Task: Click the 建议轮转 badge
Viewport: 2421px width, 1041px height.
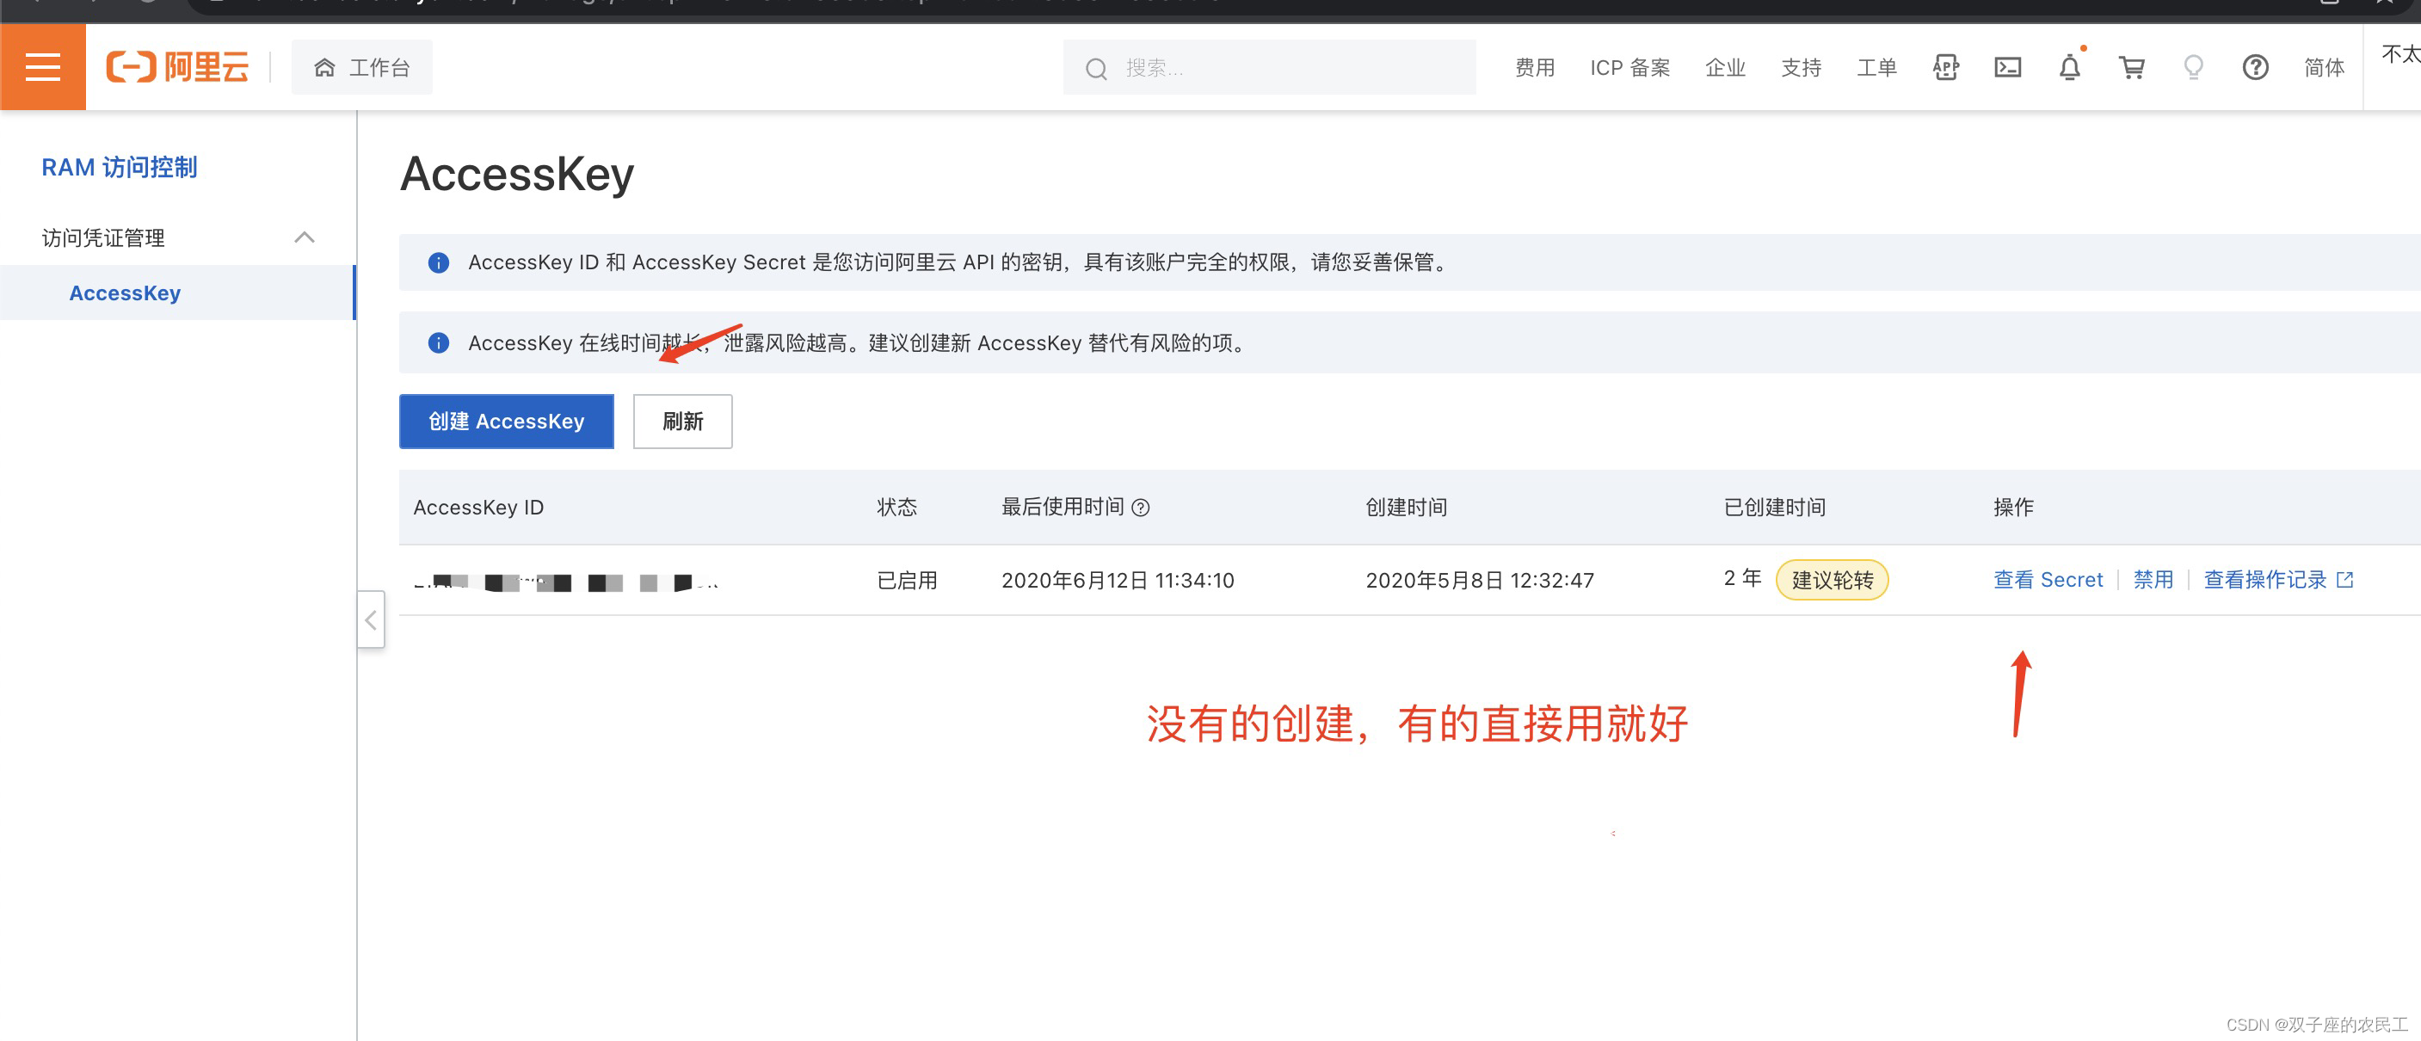Action: [1832, 580]
